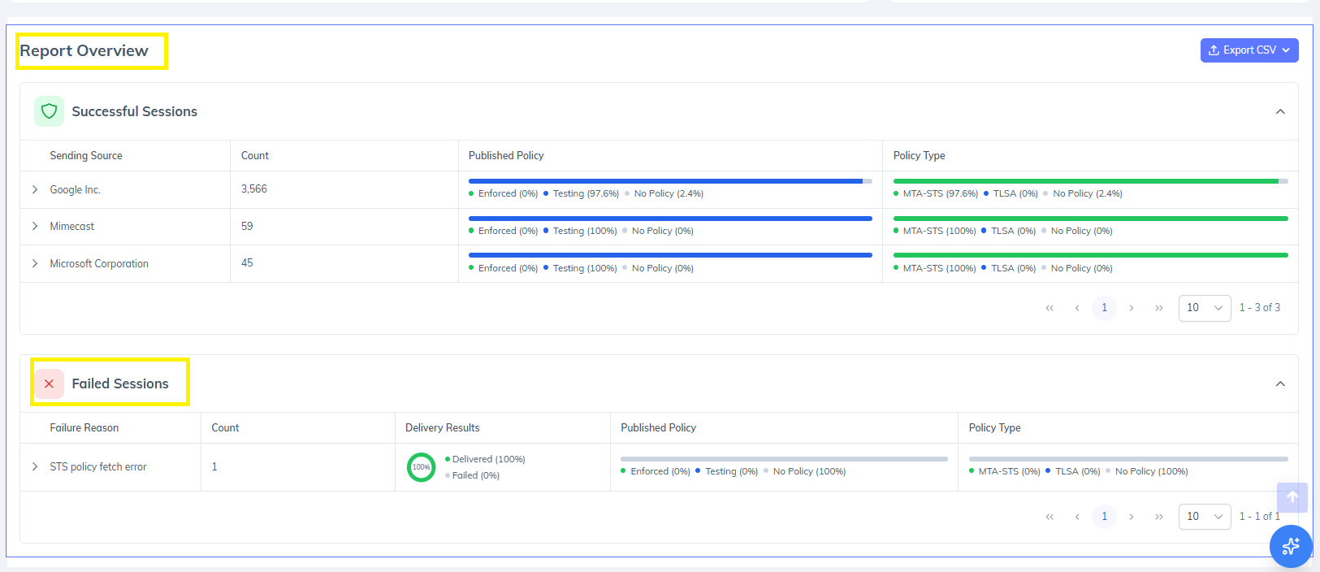Click the Mimecast TLSA (0%) legend label

point(1013,231)
